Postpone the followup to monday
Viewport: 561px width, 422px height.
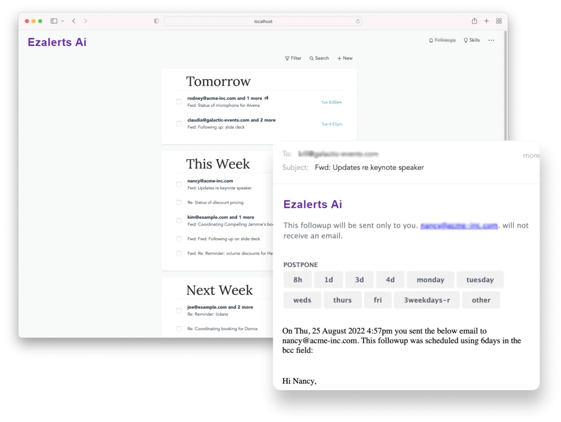tap(431, 280)
